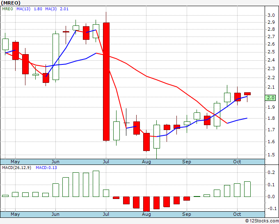Click the 3.0 price axis label

point(271,15)
